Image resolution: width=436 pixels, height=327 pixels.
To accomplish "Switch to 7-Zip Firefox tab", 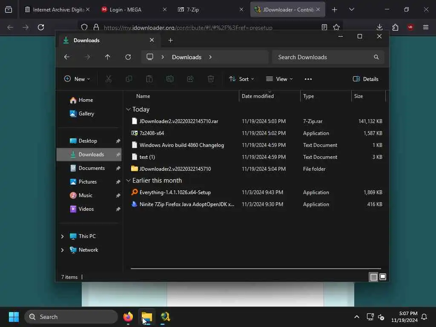I will click(x=210, y=9).
